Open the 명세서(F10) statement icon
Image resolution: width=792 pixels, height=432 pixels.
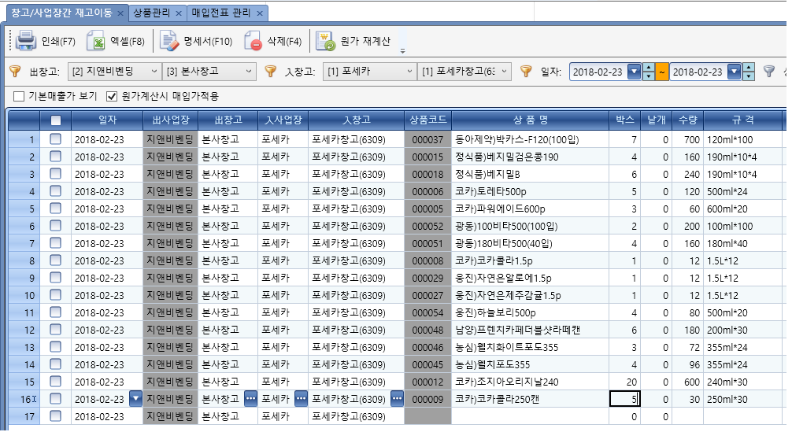169,41
